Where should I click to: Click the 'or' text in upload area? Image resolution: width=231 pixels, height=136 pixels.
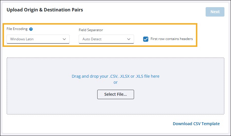pos(116,82)
